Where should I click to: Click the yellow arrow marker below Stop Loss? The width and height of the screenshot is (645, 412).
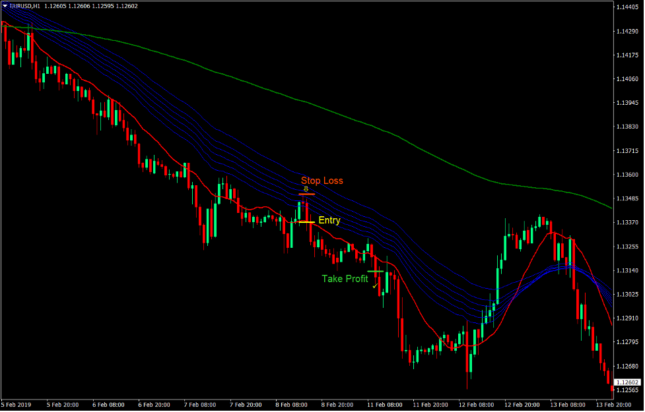tap(306, 189)
